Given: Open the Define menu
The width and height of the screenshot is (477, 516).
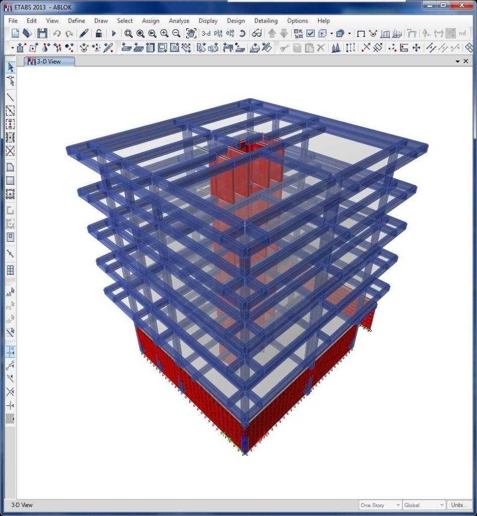Looking at the screenshot, I should [x=76, y=21].
